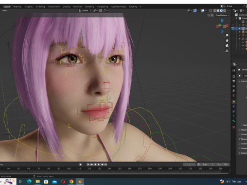Click the End frame field
Image resolution: width=247 pixels, height=185 pixels.
[x=223, y=164]
